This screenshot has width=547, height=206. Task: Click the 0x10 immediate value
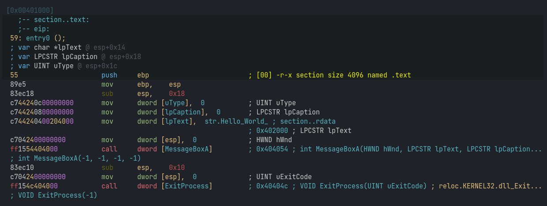click(x=176, y=167)
